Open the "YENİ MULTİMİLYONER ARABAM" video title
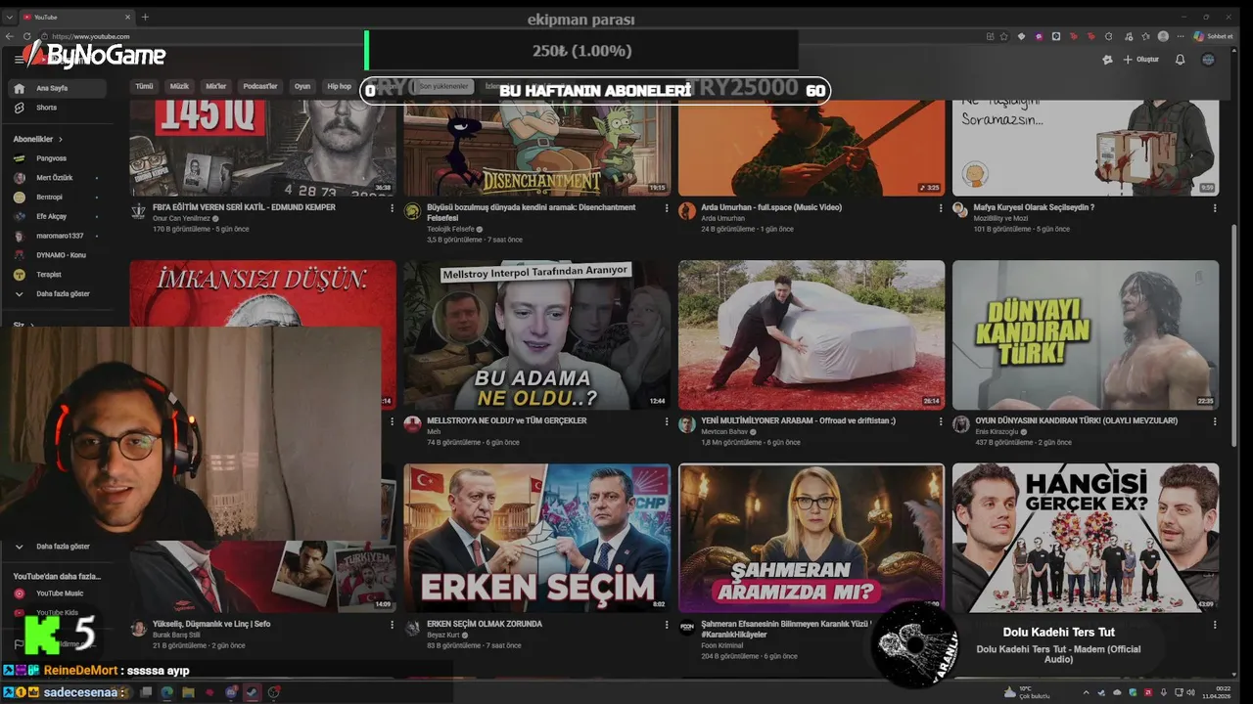The height and width of the screenshot is (704, 1253). 798,420
